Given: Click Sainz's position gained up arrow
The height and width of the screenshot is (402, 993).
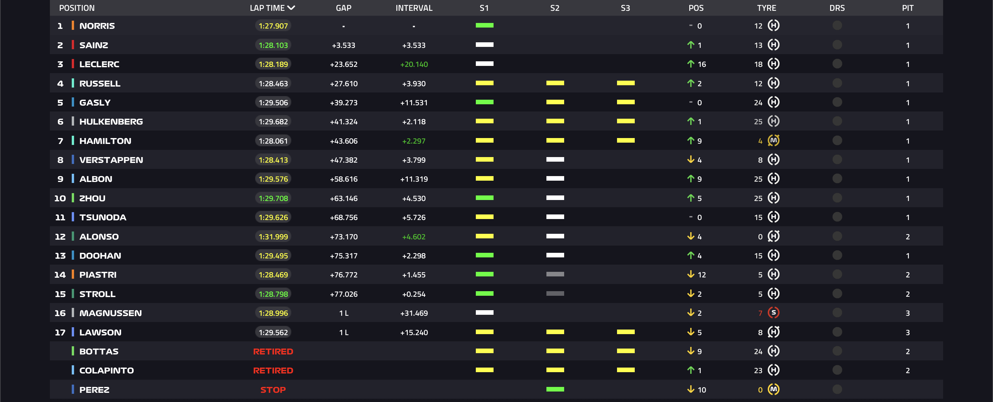Looking at the screenshot, I should point(690,45).
